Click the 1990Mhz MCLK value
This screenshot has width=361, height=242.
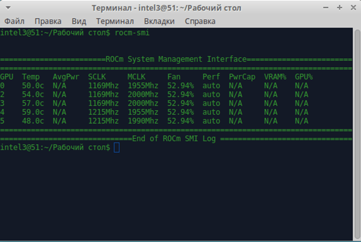143,121
